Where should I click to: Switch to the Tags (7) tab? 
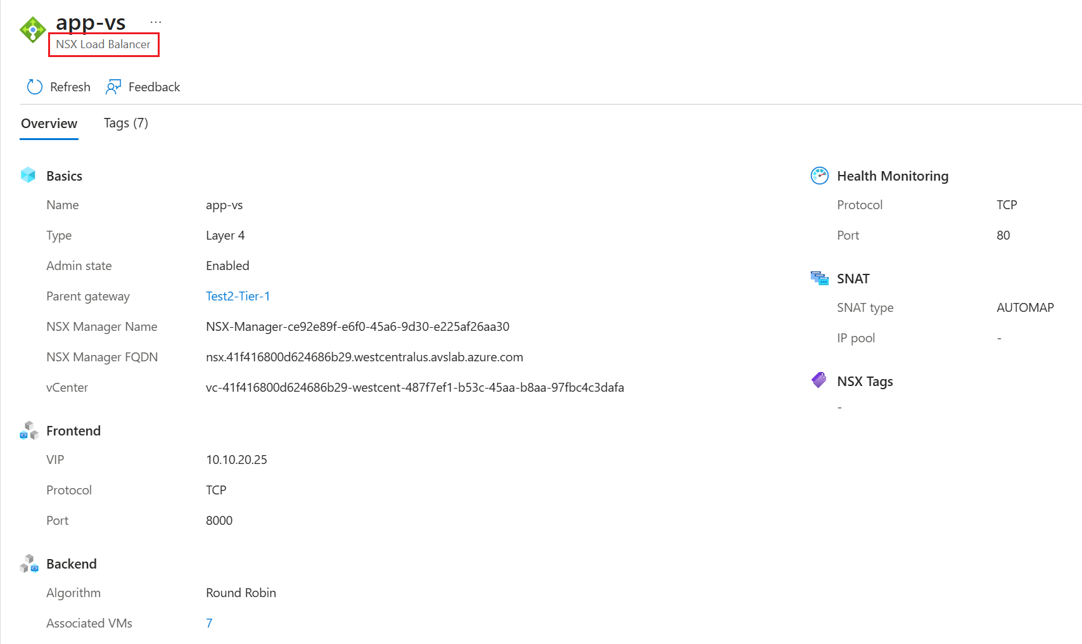click(x=126, y=123)
